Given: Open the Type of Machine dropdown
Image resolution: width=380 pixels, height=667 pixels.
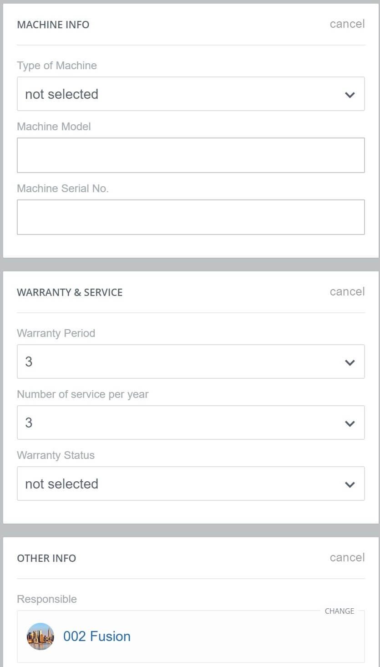Looking at the screenshot, I should [191, 94].
